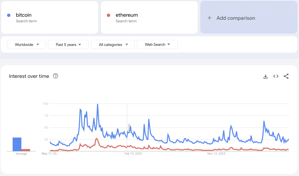Image resolution: width=299 pixels, height=176 pixels.
Task: Open the Web Search type dropdown
Action: pos(157,45)
